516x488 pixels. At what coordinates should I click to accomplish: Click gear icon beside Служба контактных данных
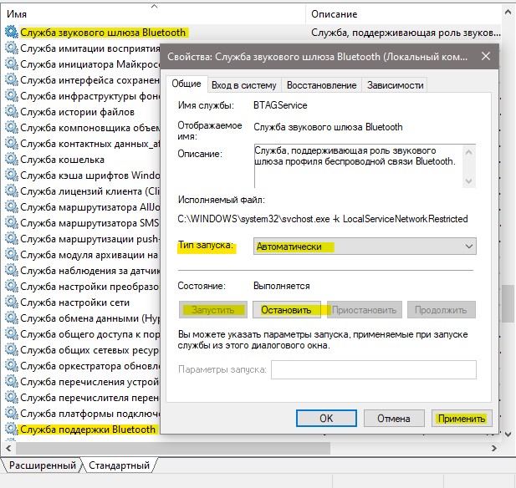click(x=12, y=144)
